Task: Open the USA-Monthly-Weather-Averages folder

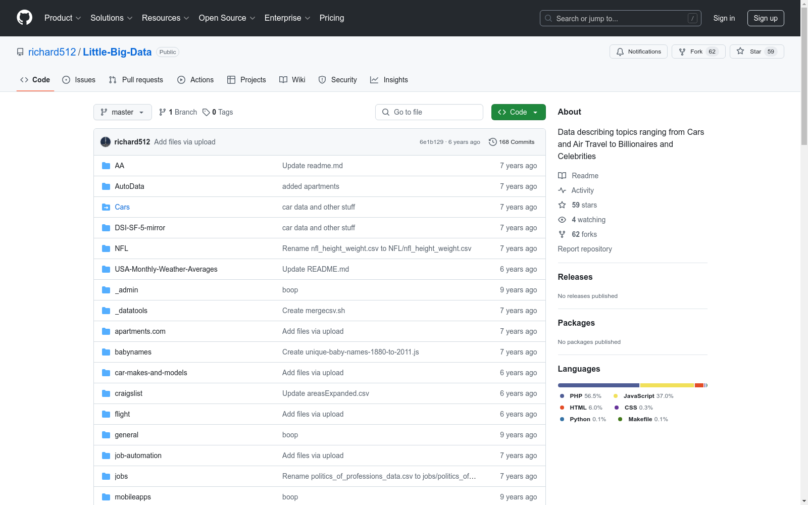Action: click(166, 269)
